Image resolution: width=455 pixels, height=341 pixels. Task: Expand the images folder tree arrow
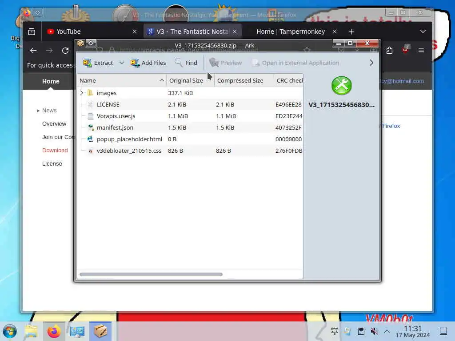point(82,93)
